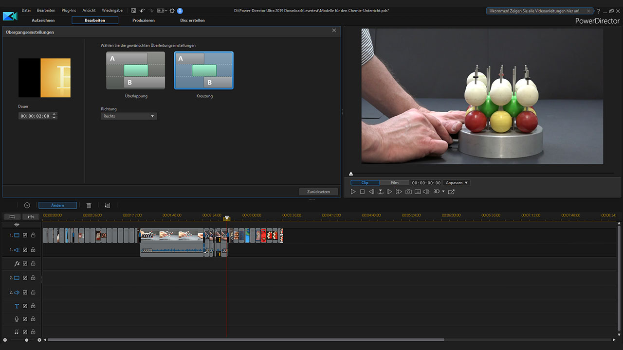Undock the preview window with the pop-out icon
Screen dimensions: 623x350
coord(451,192)
